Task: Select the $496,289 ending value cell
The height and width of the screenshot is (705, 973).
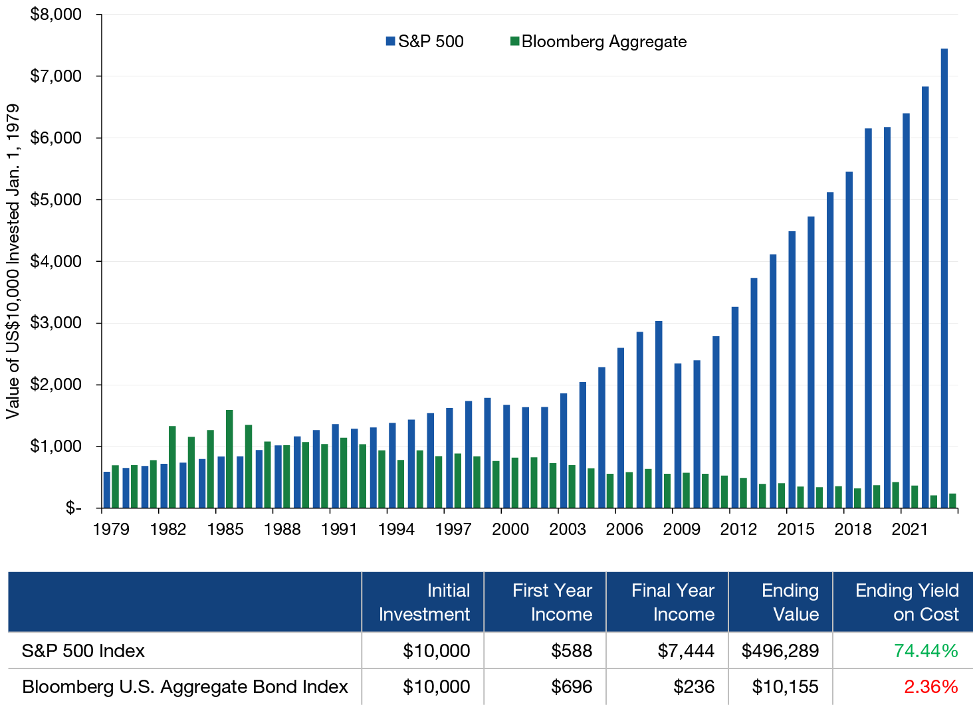Action: click(x=780, y=651)
